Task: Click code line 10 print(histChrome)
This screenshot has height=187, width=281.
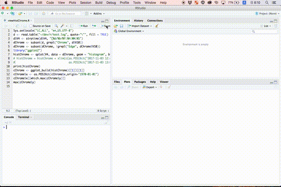Action: click(x=27, y=66)
